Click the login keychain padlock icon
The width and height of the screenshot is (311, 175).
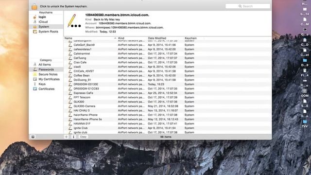(35, 17)
